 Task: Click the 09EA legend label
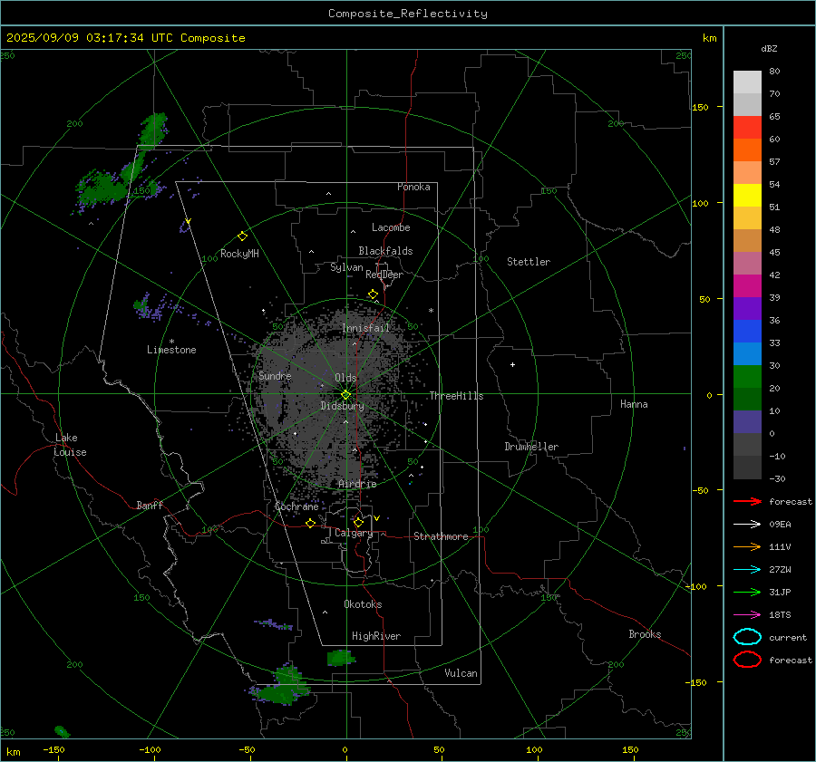(780, 525)
